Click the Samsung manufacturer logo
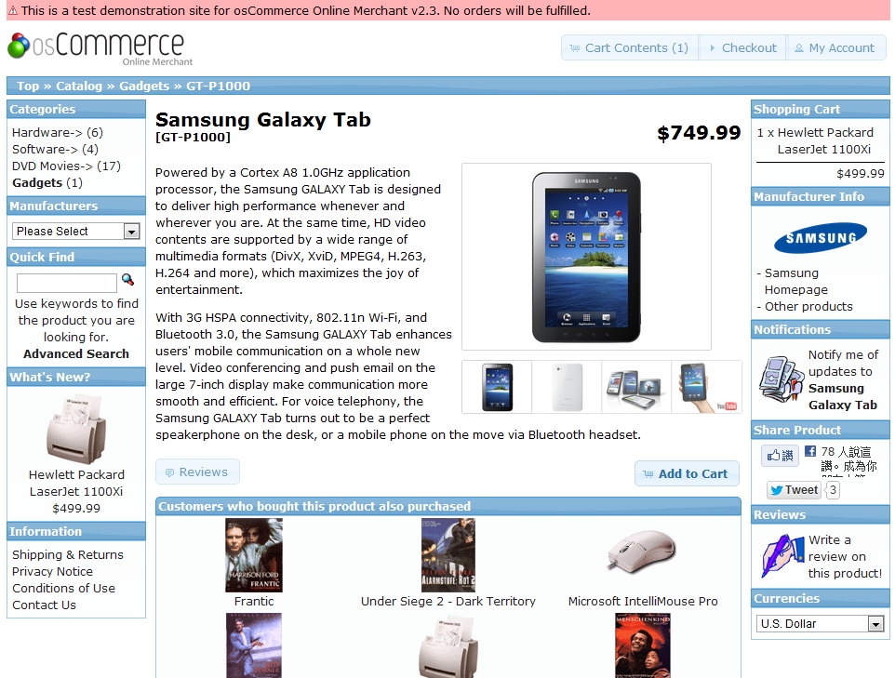This screenshot has width=895, height=678. (821, 237)
